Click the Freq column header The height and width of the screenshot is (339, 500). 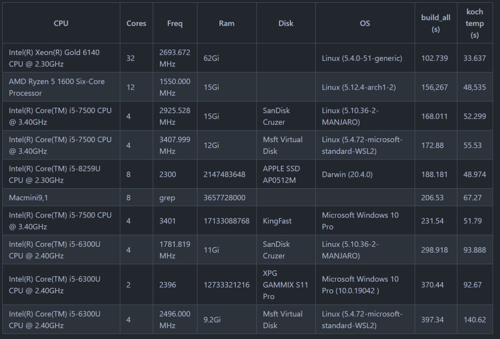(175, 23)
